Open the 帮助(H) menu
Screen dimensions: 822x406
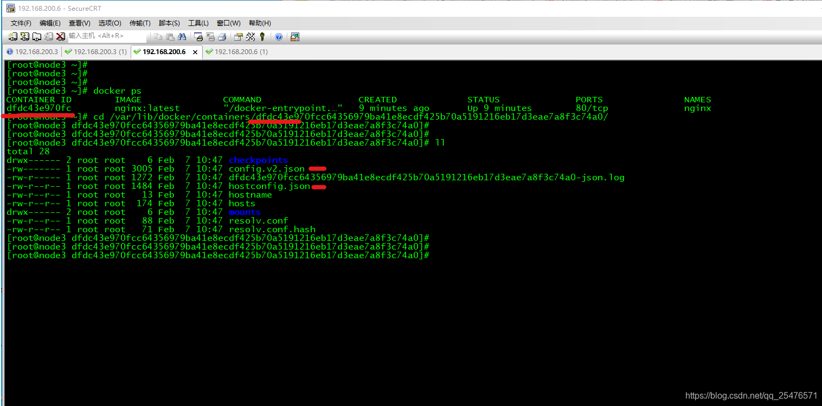(x=260, y=23)
